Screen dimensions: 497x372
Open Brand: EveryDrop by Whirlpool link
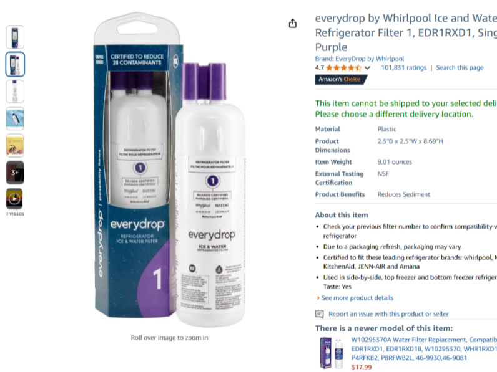(360, 59)
